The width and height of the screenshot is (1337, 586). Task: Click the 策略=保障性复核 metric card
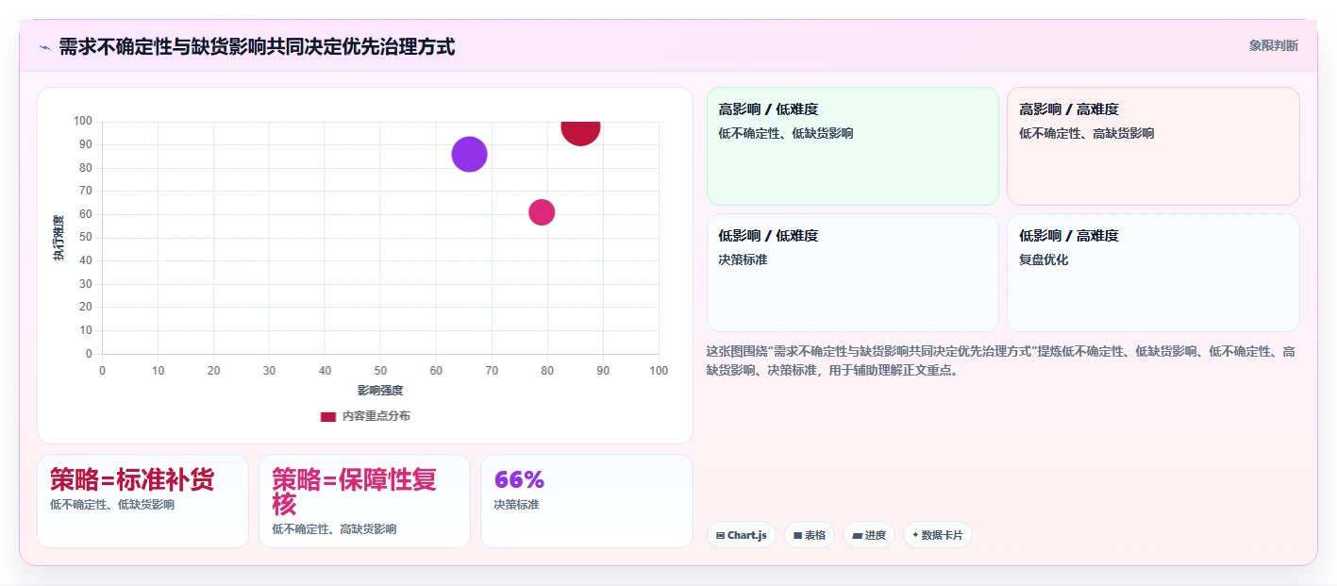coord(364,501)
